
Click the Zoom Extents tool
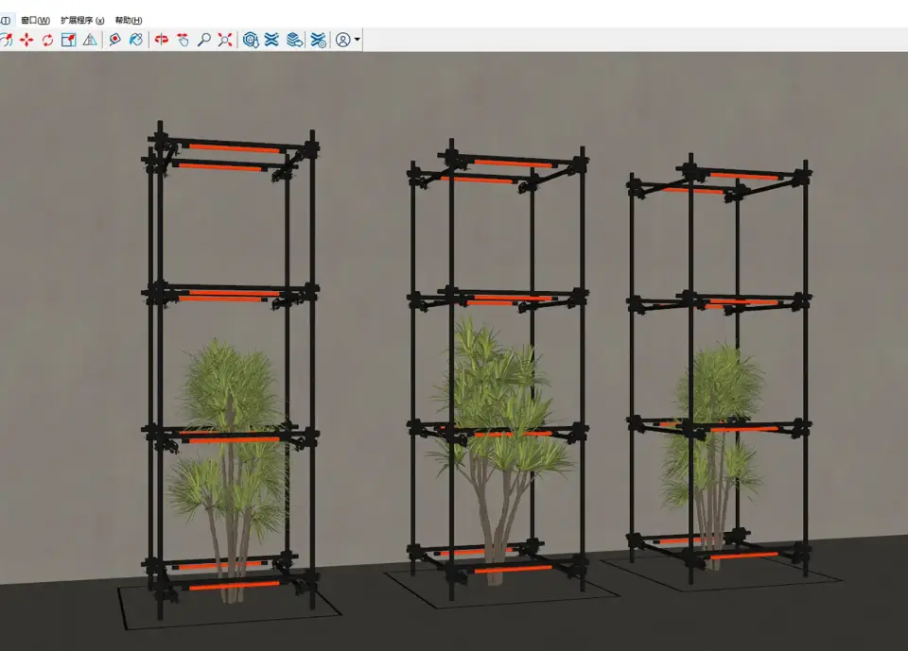225,40
